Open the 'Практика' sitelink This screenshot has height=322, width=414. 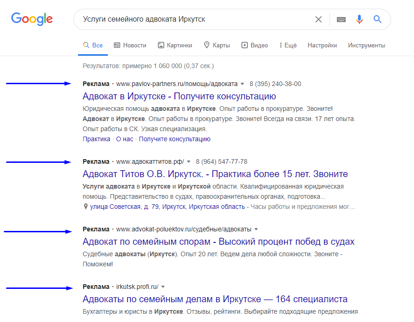click(96, 139)
